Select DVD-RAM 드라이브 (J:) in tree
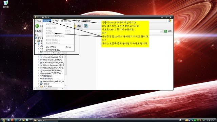 pos(53,71)
